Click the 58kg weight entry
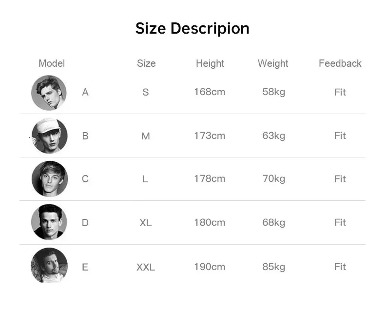The height and width of the screenshot is (310, 385). [x=273, y=92]
